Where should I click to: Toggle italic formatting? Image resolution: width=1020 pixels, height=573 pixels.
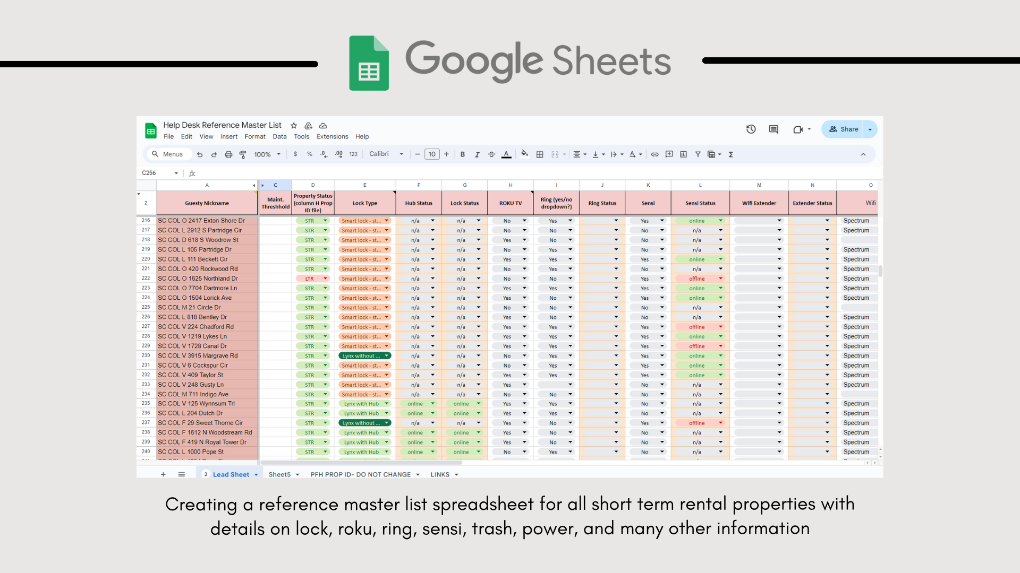pos(477,154)
